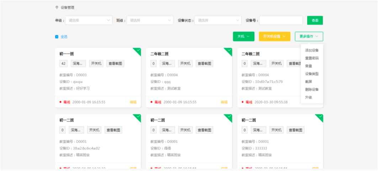378x171 pixels.
Task: Open the 班级 dropdown
Action: pos(150,21)
